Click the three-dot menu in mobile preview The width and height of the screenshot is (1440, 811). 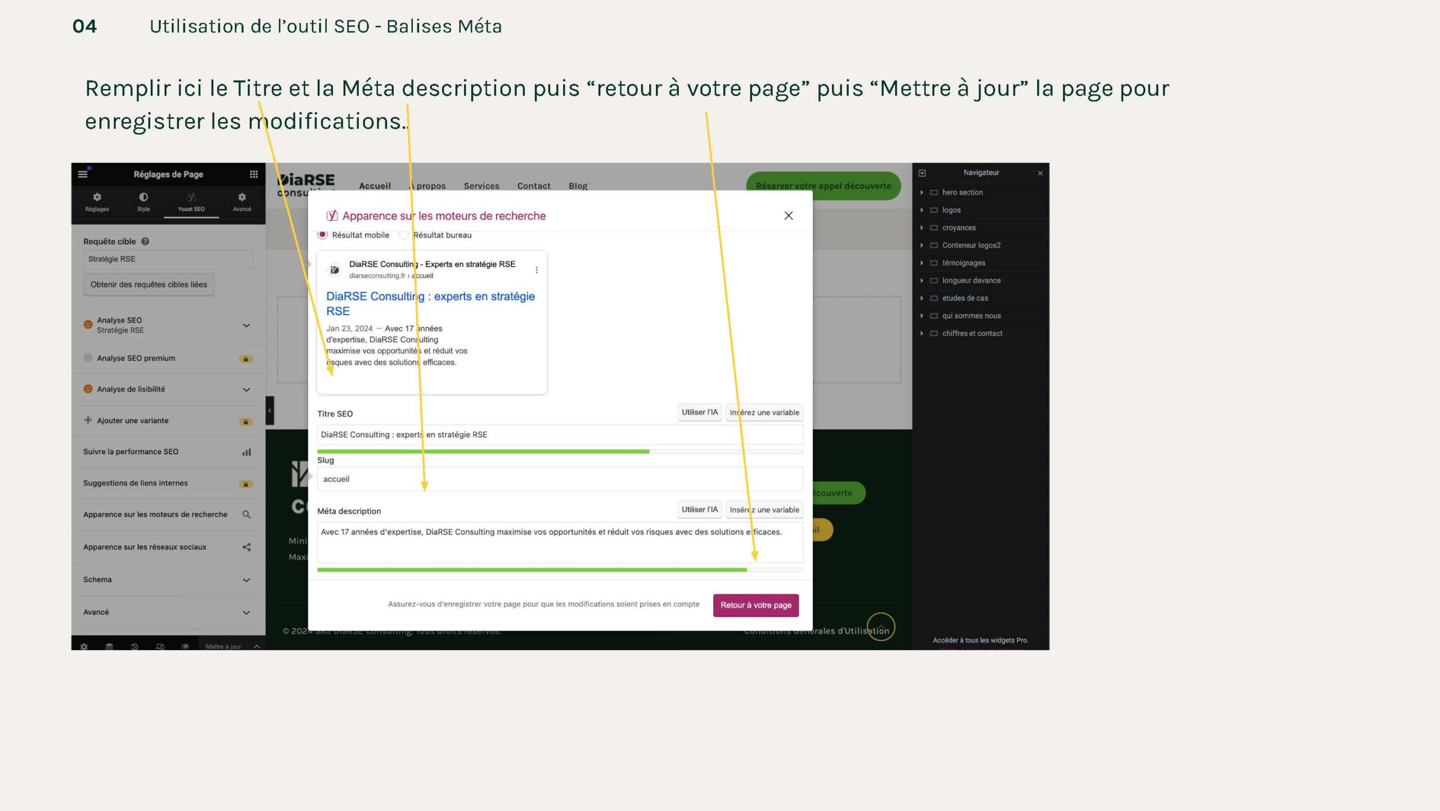(537, 270)
